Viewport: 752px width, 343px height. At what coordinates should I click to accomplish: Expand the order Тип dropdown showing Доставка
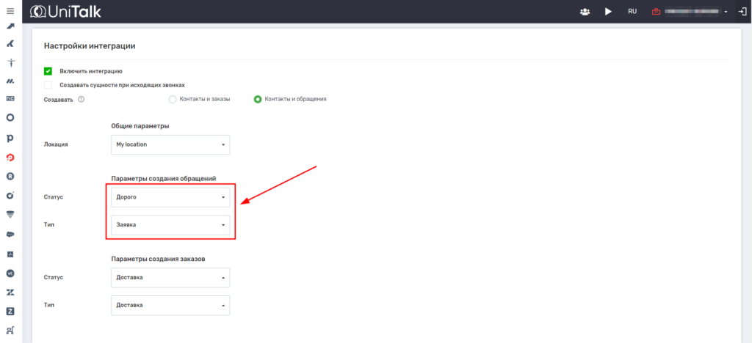(170, 305)
